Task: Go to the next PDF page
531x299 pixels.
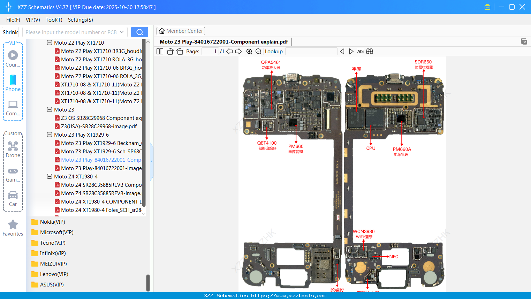Action: pyautogui.click(x=239, y=51)
